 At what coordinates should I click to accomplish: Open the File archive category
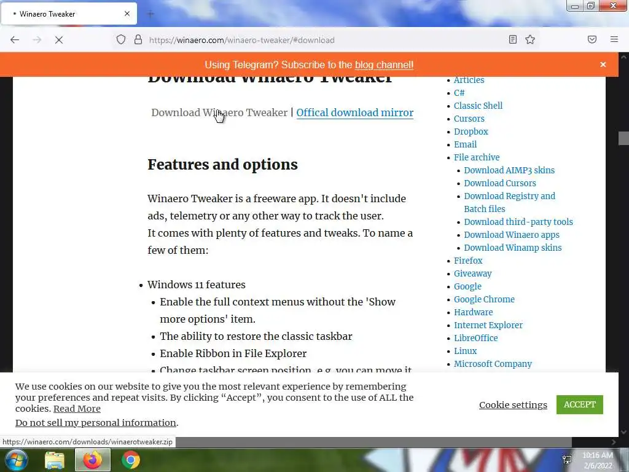477,157
